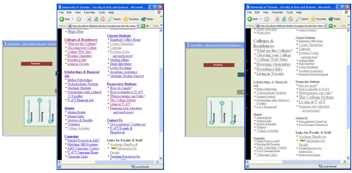The width and height of the screenshot is (352, 173).
Task: Expand address bar dropdown in right browser window
Action: click(x=325, y=26)
